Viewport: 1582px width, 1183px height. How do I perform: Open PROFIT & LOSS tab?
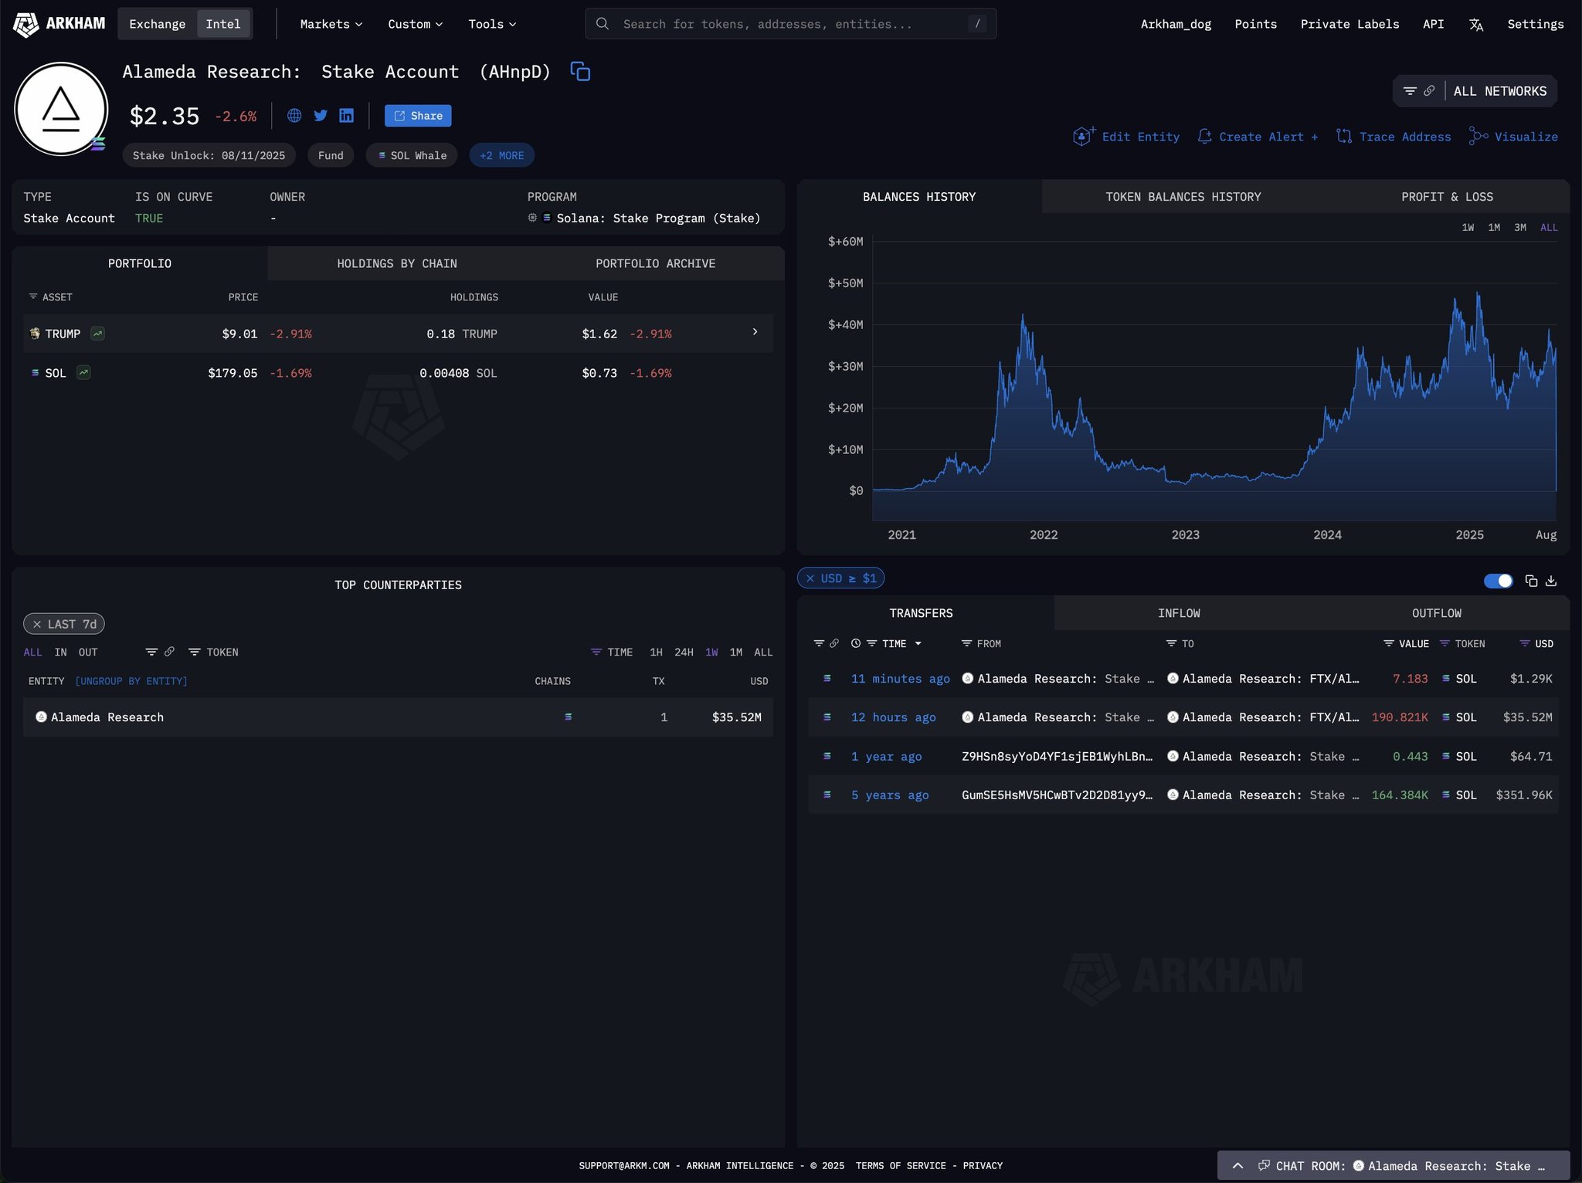coord(1447,197)
